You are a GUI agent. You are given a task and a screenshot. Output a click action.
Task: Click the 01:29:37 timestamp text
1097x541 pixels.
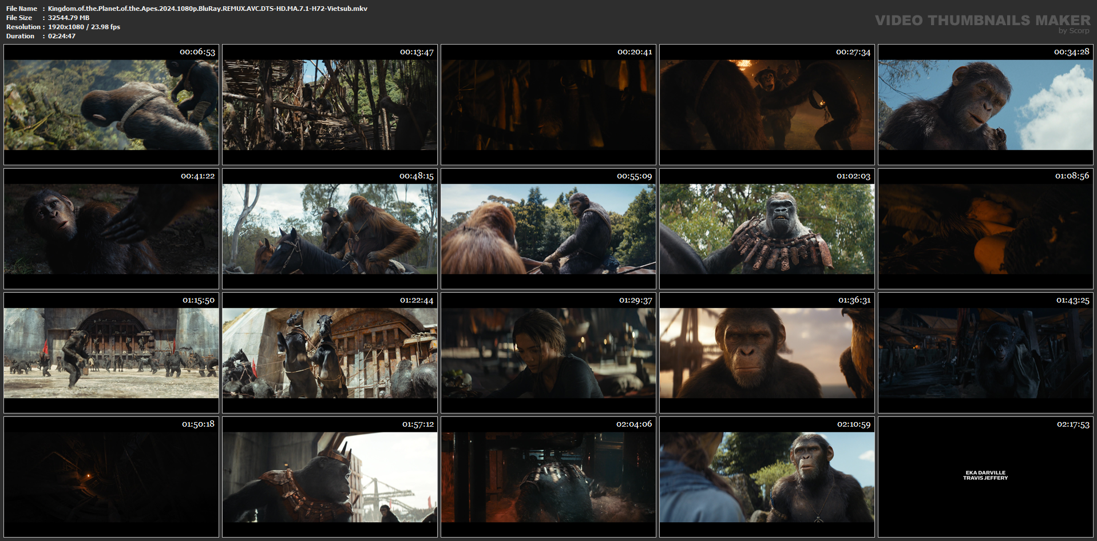click(x=635, y=300)
